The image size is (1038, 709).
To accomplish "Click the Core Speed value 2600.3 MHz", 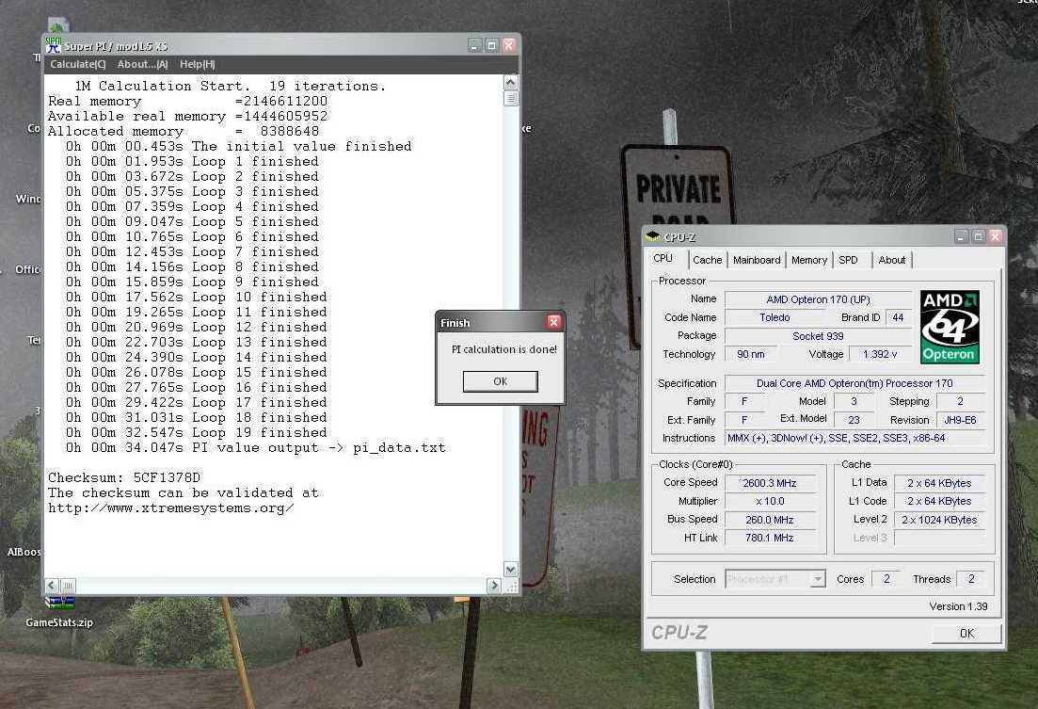I will [770, 483].
